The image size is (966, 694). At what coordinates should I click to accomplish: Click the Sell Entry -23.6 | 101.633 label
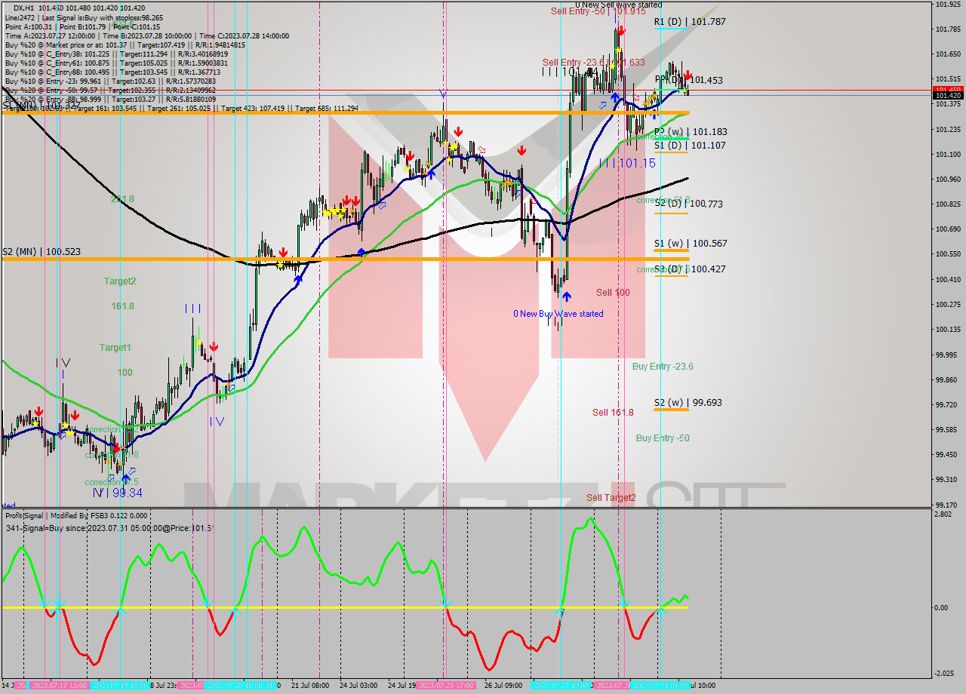(x=593, y=63)
